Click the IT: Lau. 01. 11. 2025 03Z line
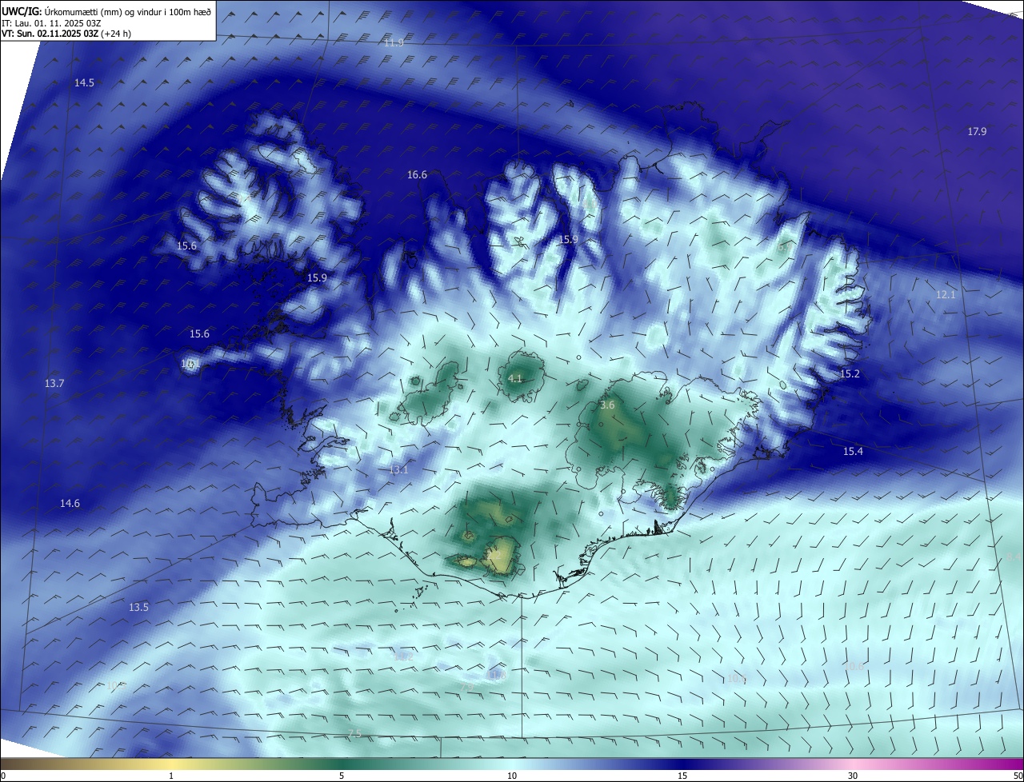Viewport: 1024px width, 782px height. (x=51, y=22)
